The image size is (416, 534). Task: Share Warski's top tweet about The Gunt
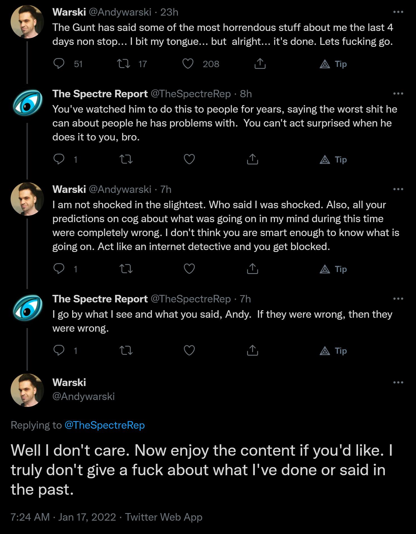pos(260,64)
